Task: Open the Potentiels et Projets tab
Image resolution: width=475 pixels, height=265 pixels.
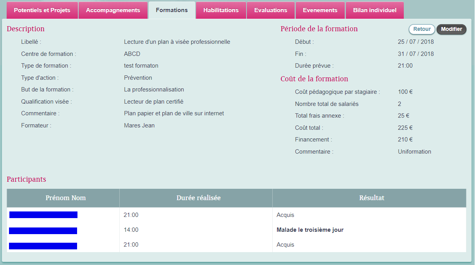Action: click(42, 10)
